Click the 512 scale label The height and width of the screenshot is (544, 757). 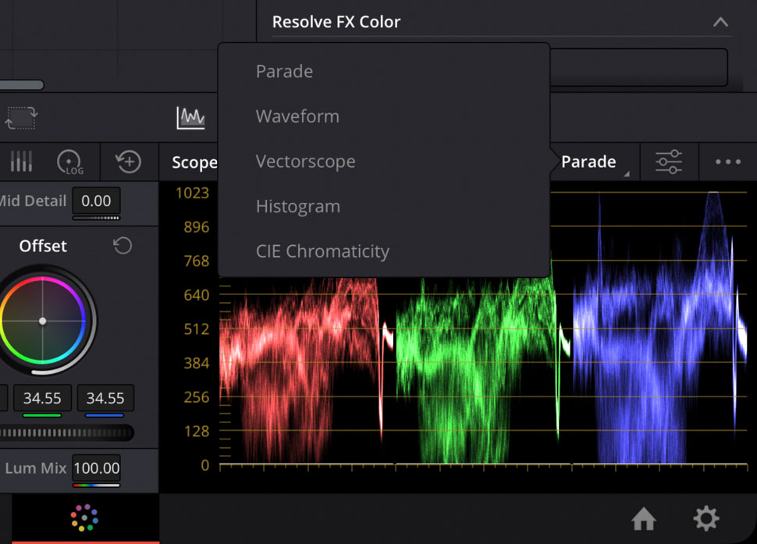pyautogui.click(x=197, y=329)
